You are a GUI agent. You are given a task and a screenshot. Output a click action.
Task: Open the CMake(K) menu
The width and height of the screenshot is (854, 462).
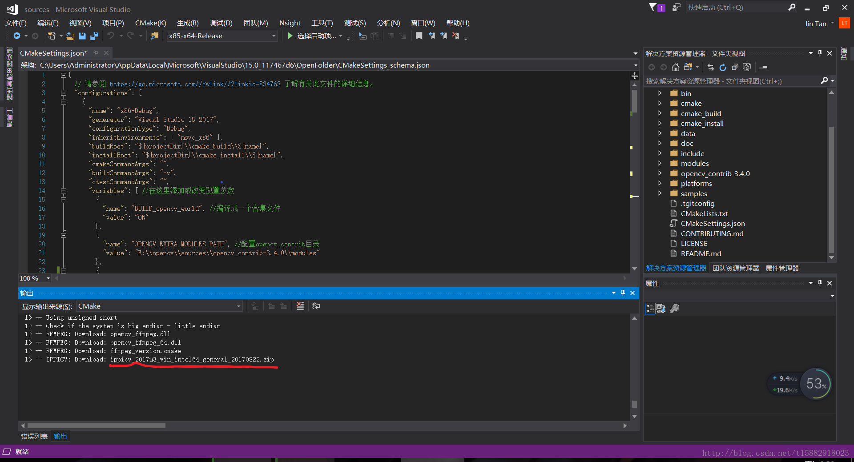click(150, 23)
